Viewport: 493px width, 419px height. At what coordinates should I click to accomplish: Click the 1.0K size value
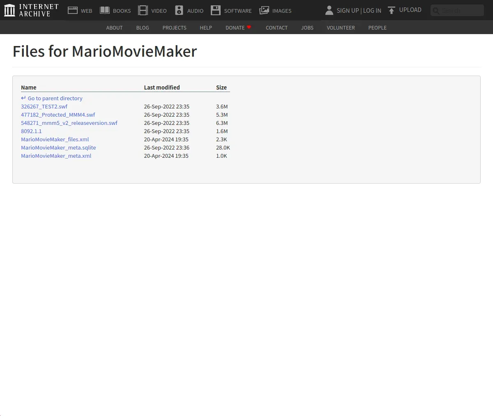[221, 156]
